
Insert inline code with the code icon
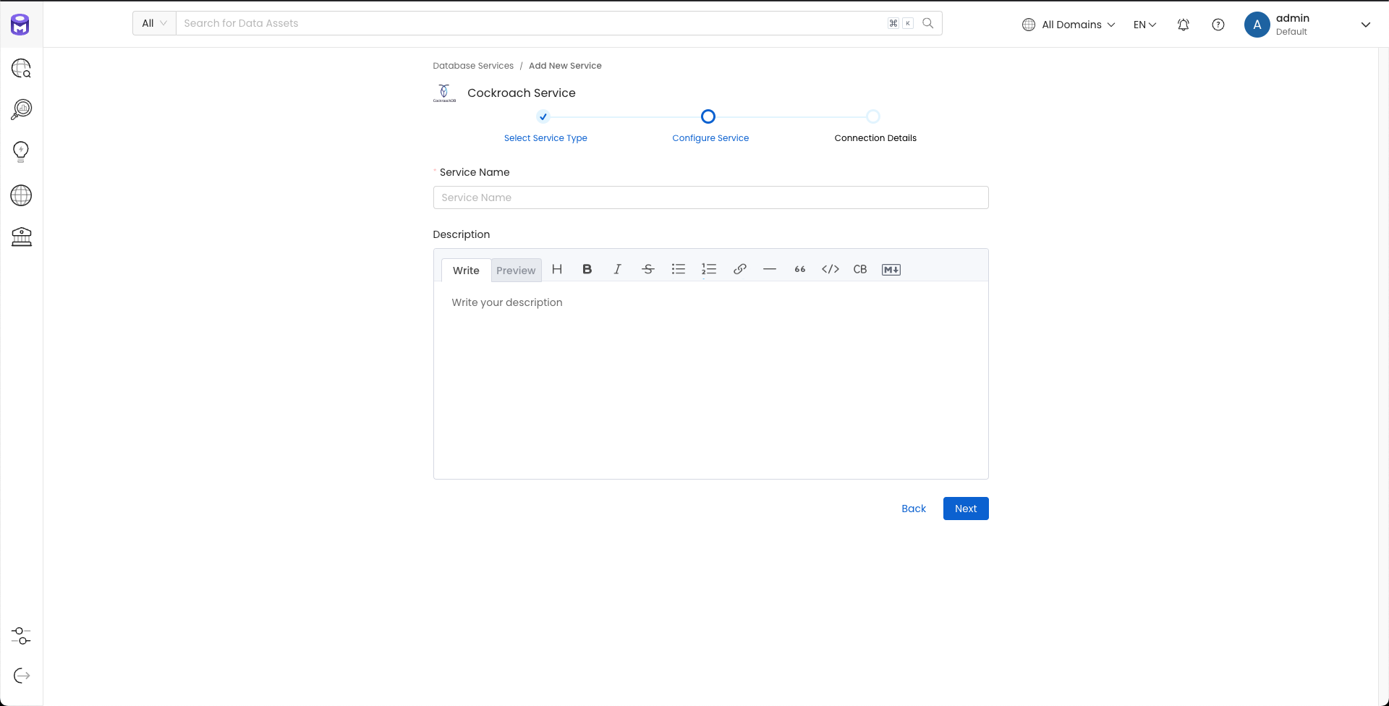point(830,269)
